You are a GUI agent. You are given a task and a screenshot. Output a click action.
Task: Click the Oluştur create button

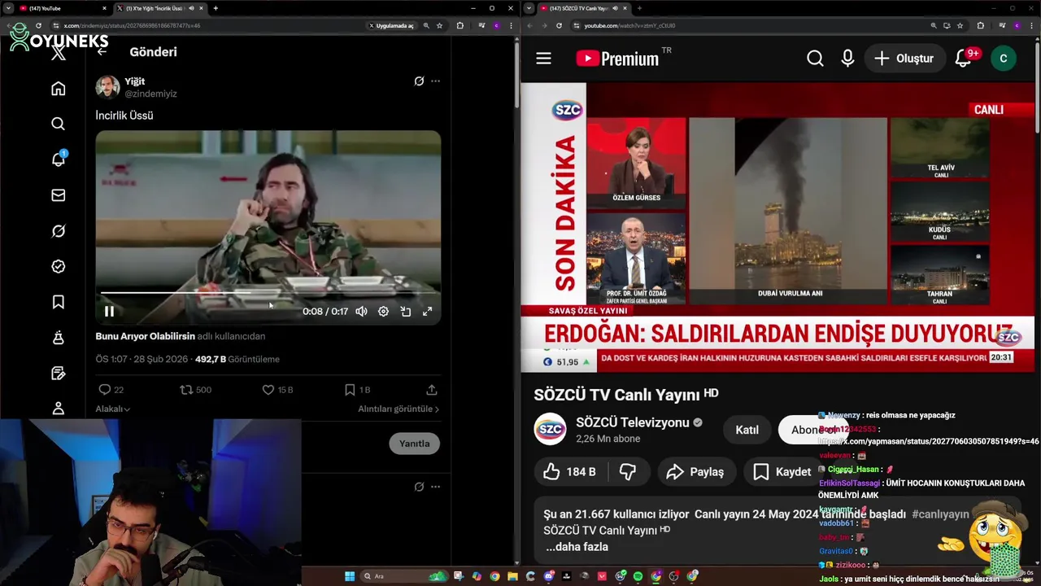pos(904,59)
